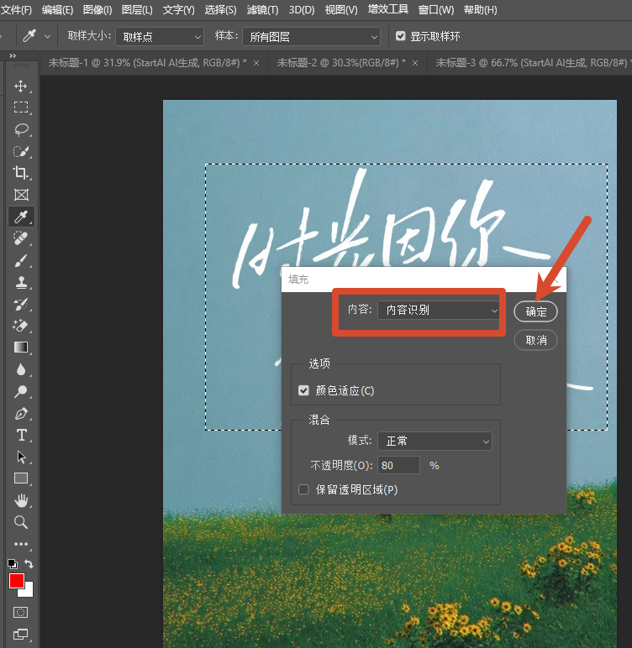Screen dimensions: 632x648
Task: Select the Dodge tool
Action: tap(21, 391)
